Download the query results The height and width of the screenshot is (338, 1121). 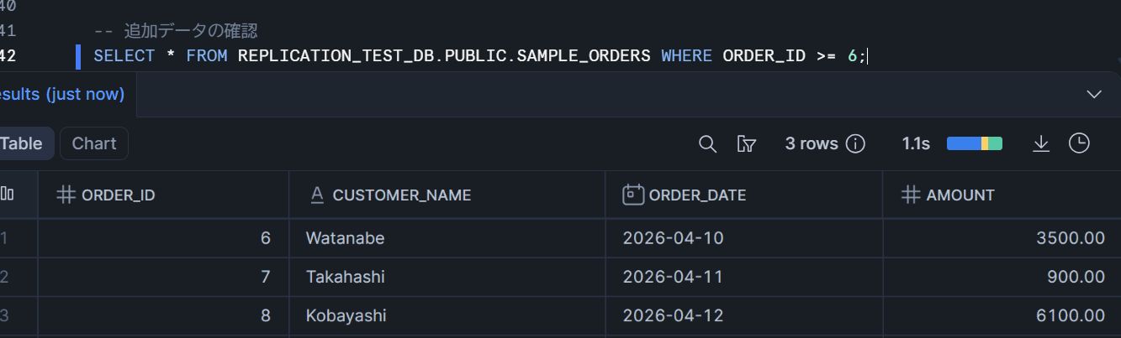[x=1041, y=143]
